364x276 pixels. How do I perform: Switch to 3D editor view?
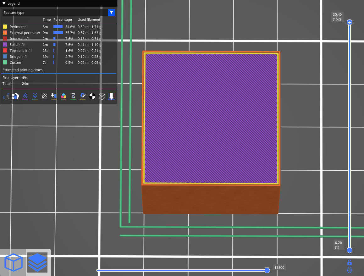click(x=13, y=262)
